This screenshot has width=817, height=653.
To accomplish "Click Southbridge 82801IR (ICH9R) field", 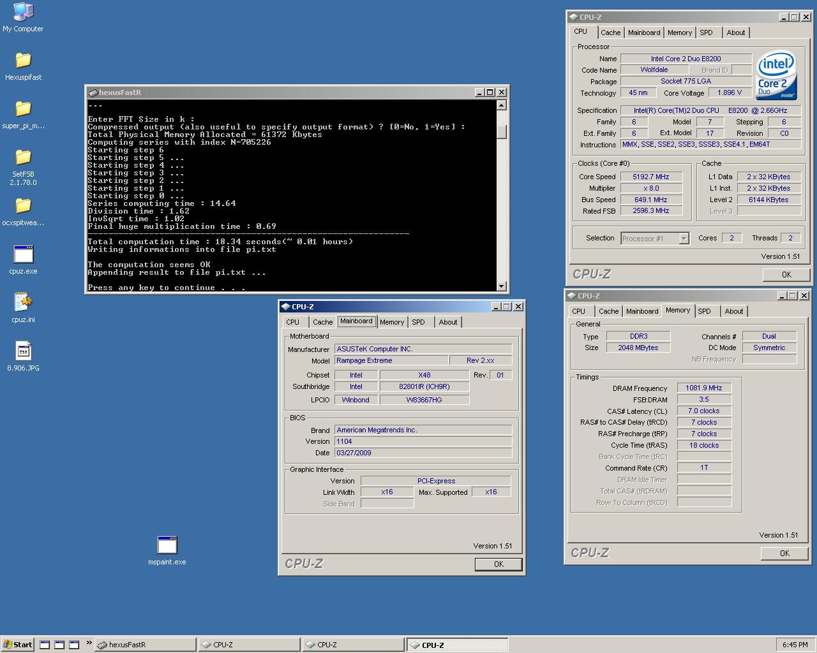I will click(424, 386).
